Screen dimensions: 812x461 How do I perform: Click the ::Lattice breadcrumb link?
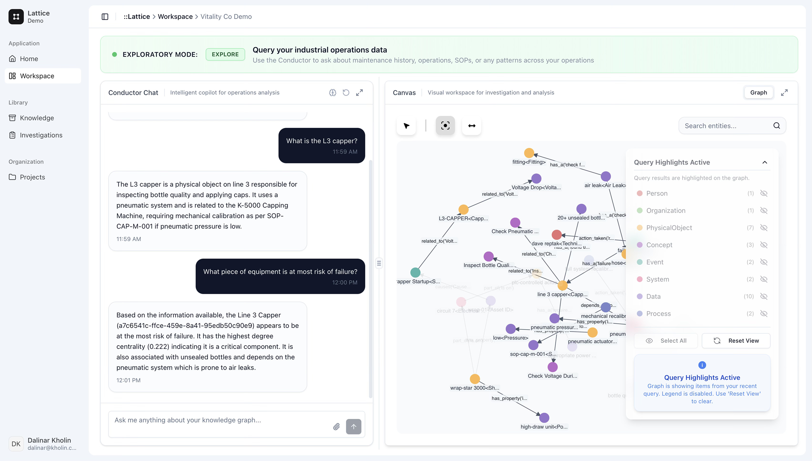[136, 17]
